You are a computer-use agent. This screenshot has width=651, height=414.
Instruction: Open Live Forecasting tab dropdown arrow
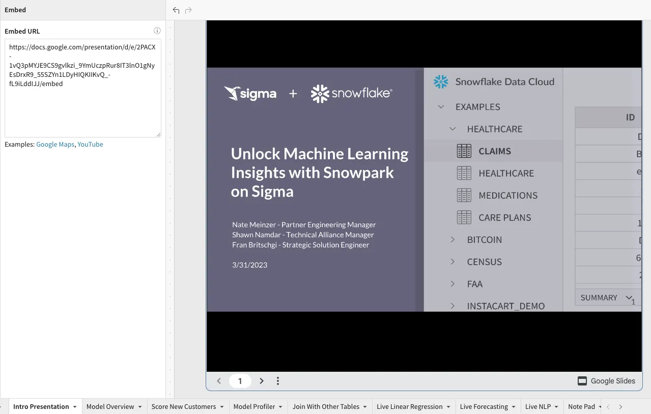[514, 407]
